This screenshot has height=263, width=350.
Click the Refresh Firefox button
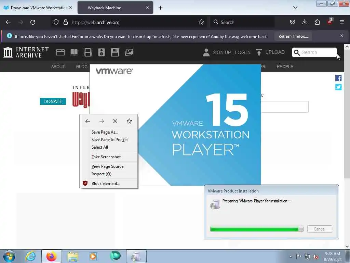point(293,36)
